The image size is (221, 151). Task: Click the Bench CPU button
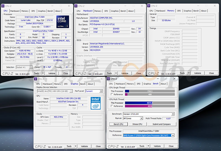tap(119, 124)
